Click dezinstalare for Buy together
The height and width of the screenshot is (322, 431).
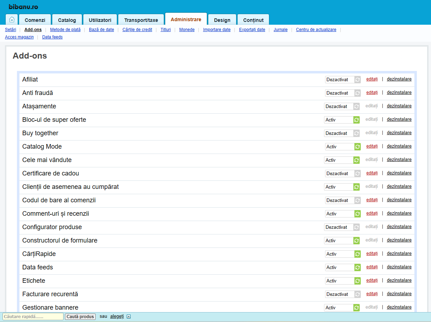click(399, 133)
